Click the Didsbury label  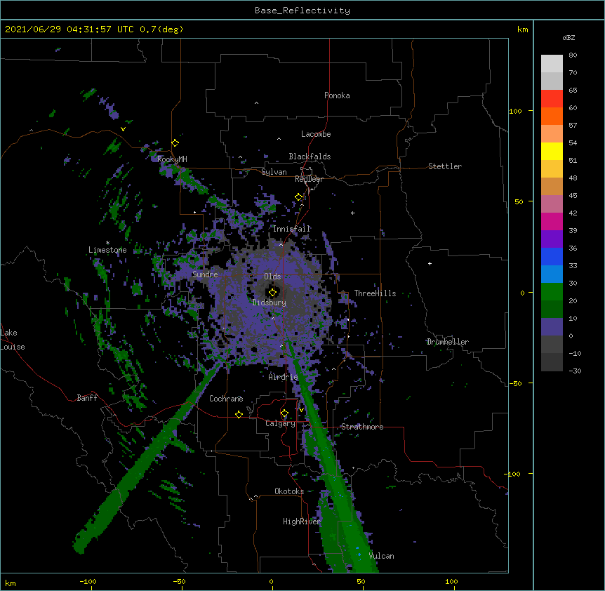(270, 303)
